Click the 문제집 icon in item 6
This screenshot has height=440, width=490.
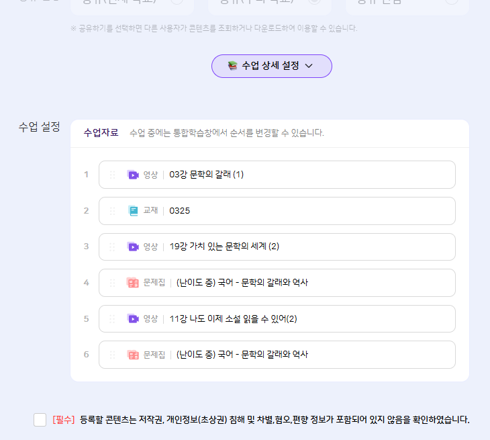(x=133, y=355)
